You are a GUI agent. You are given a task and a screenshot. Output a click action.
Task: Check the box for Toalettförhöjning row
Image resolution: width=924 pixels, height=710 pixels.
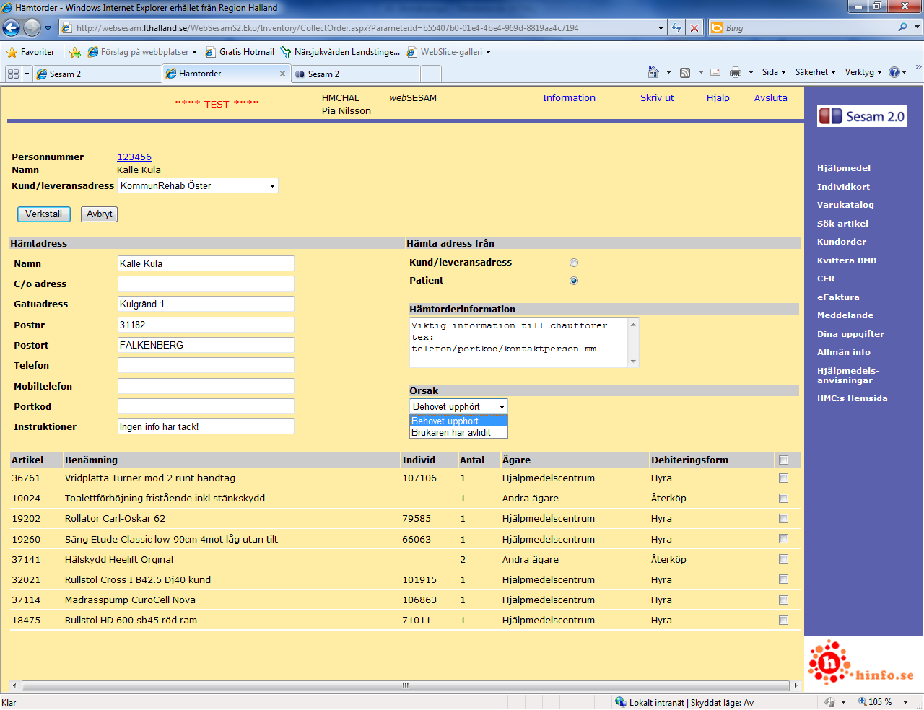click(784, 499)
